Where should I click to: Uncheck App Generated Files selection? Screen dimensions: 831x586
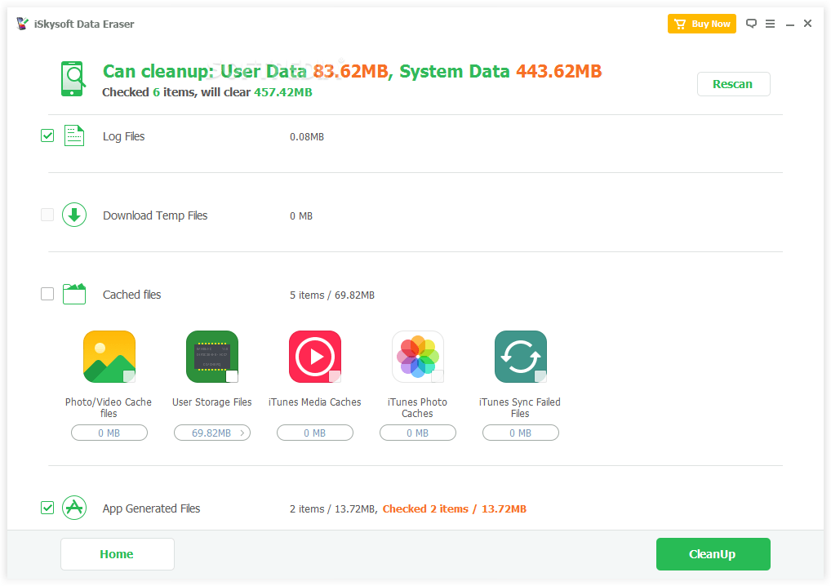[x=47, y=508]
